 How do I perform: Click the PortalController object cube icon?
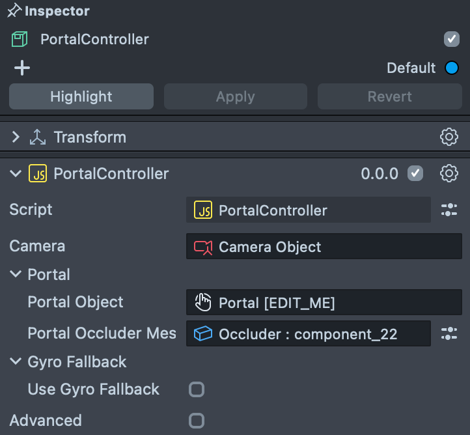(x=20, y=40)
